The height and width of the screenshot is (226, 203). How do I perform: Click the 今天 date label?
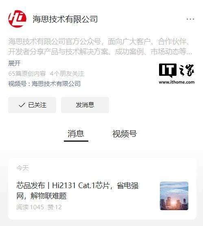pos(23,168)
